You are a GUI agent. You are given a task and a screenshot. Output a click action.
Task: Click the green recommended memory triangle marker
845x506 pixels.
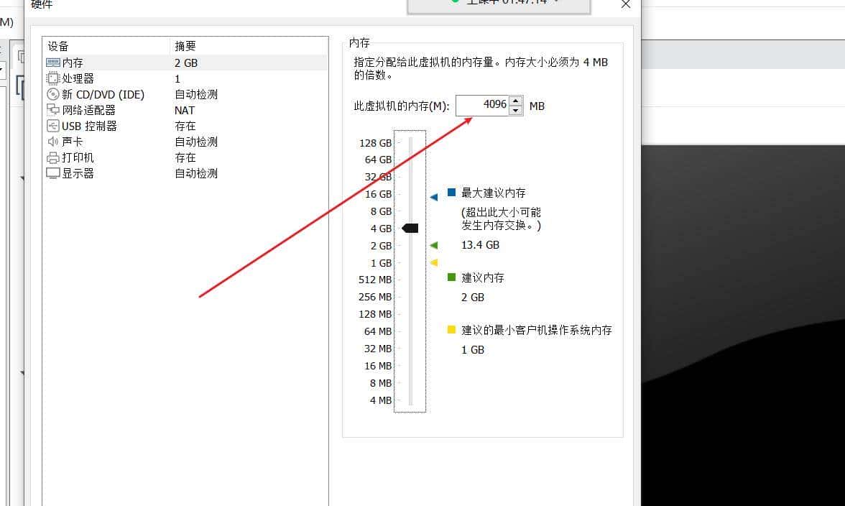[434, 245]
